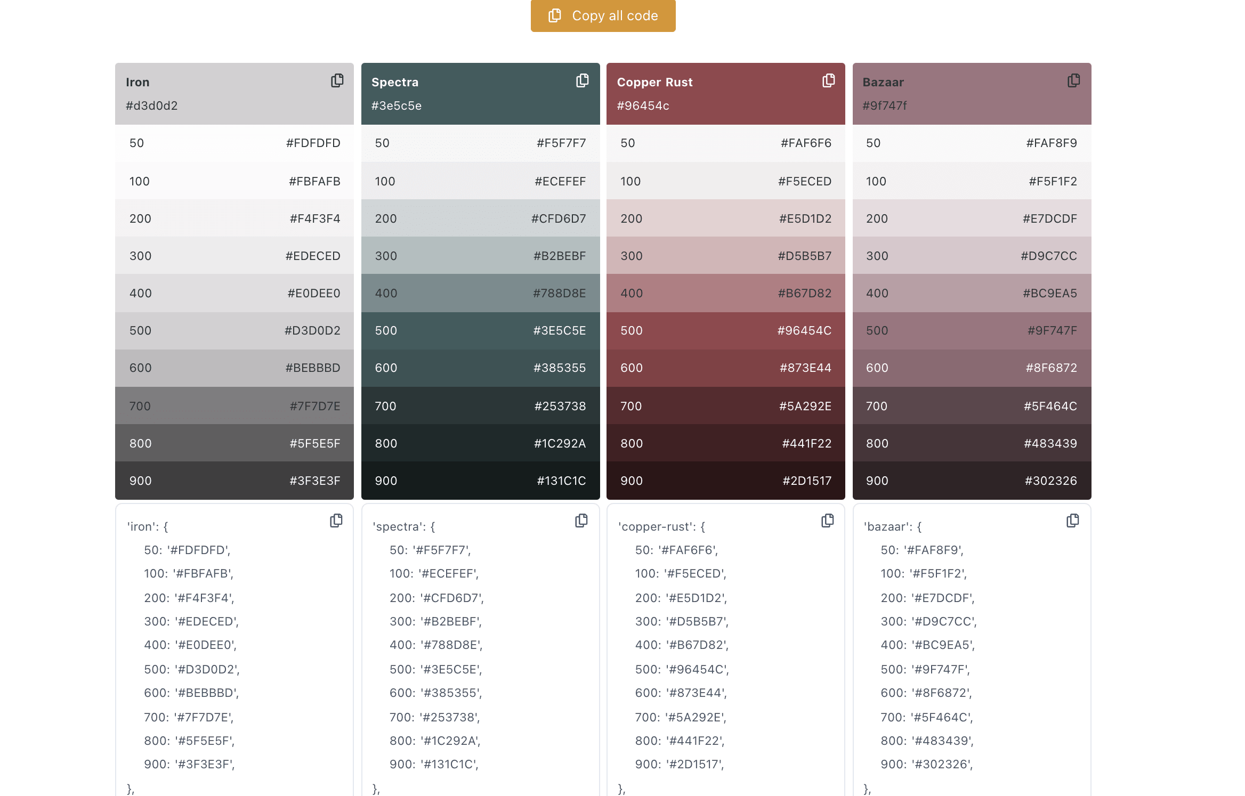Copy the iron code block using its copy icon
The image size is (1245, 796).
coord(337,521)
